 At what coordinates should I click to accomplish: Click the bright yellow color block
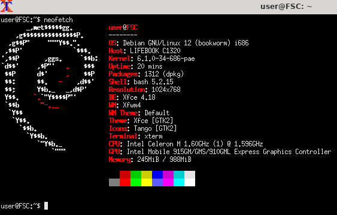tap(147, 182)
